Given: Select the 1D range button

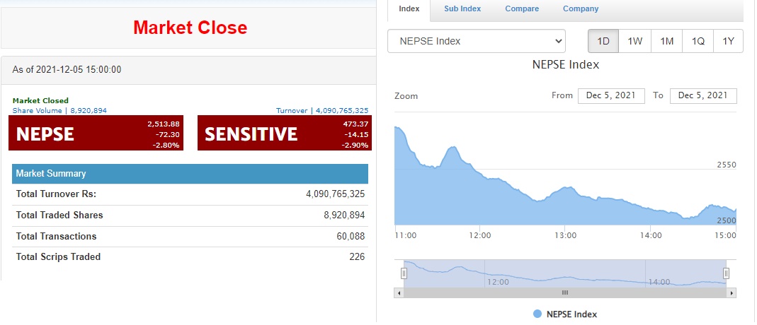Looking at the screenshot, I should [603, 41].
